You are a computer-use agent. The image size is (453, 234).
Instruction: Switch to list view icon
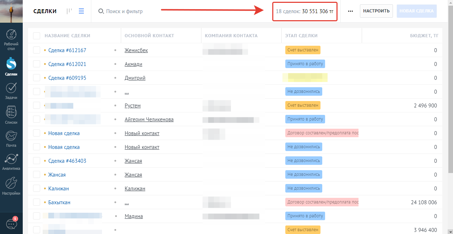[81, 11]
